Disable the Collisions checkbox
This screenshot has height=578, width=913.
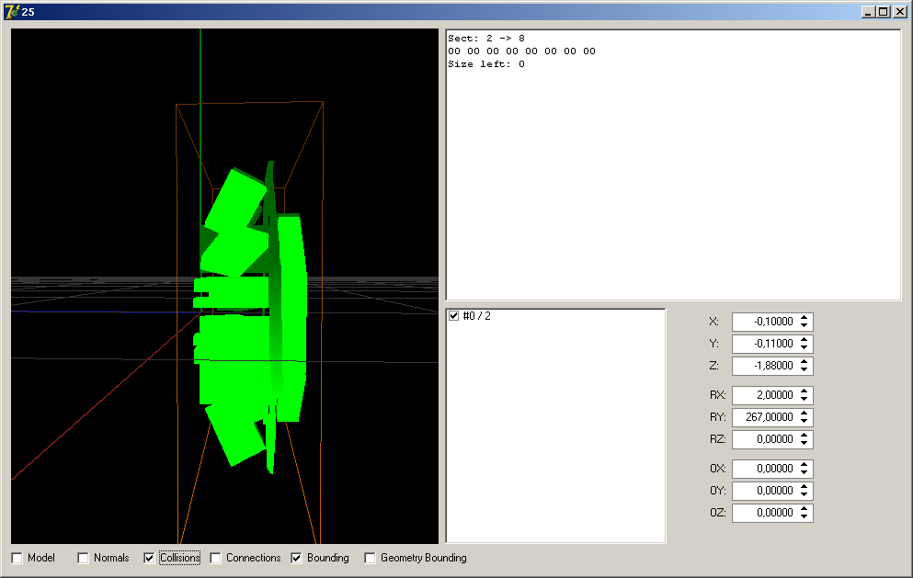pyautogui.click(x=150, y=558)
